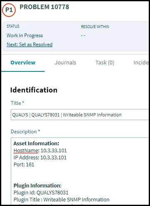Screen dimensions: 150x206
Task: Click the Plugin Information heading
Action: 37,185
